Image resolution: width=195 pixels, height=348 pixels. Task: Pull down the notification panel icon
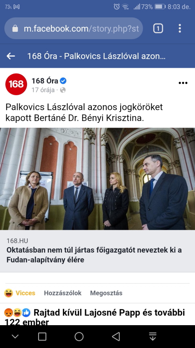(152, 336)
